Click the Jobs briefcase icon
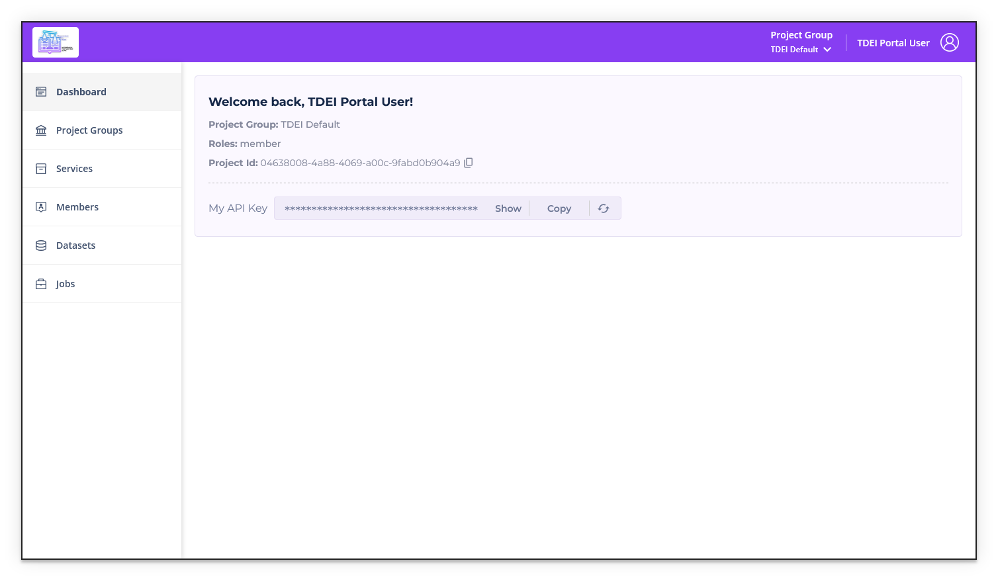 point(40,283)
